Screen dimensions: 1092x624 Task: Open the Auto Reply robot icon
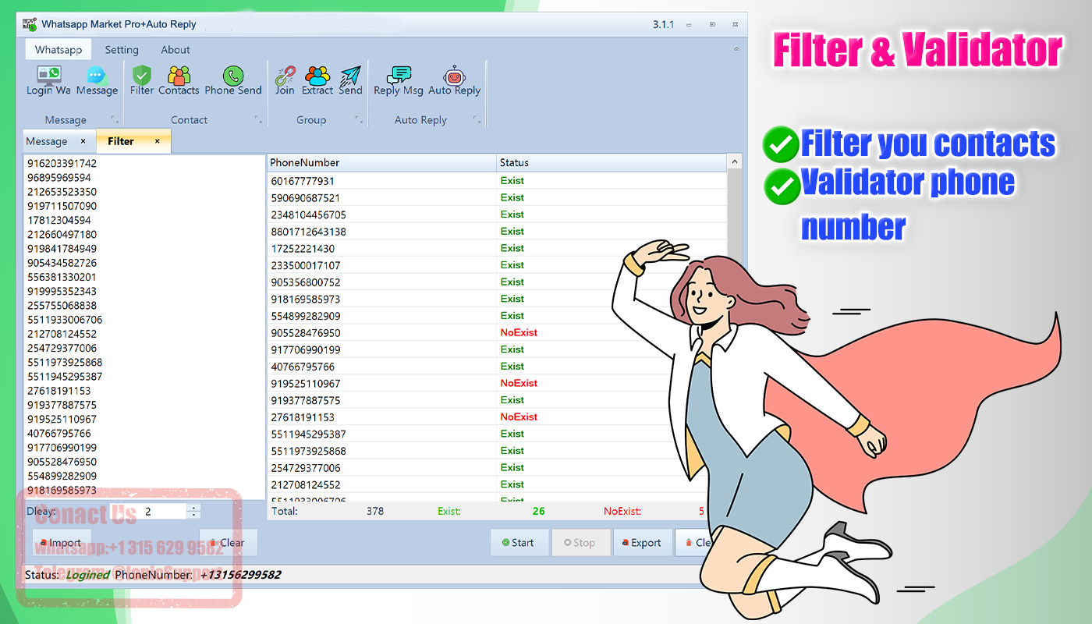tap(454, 81)
